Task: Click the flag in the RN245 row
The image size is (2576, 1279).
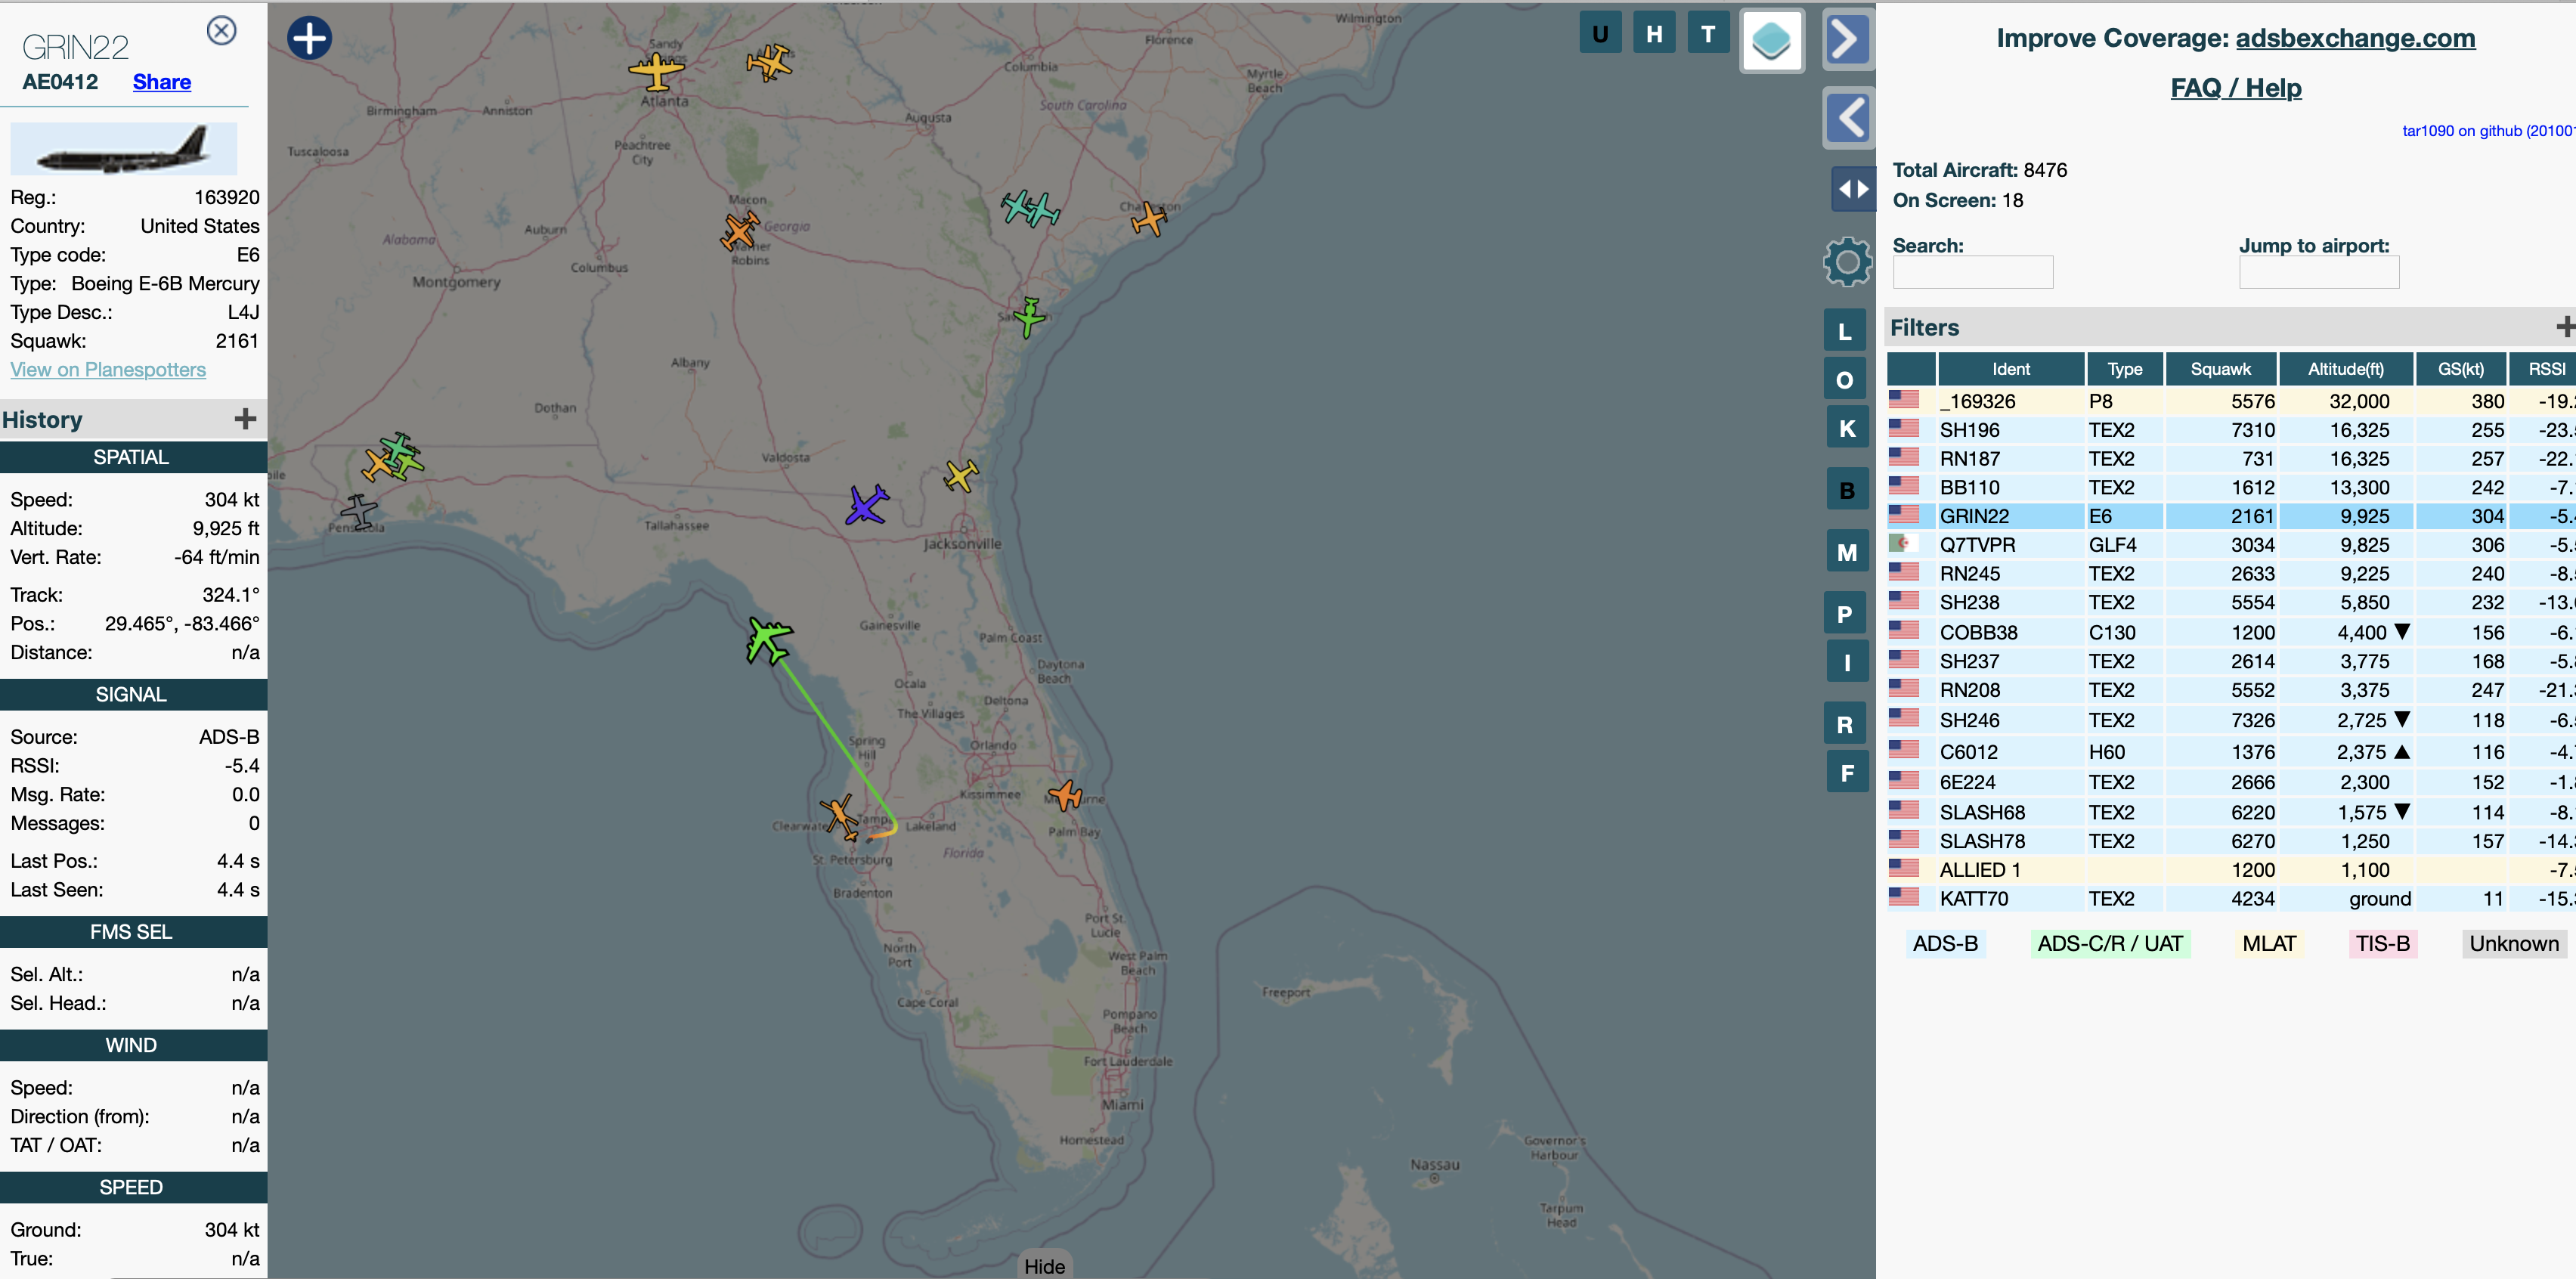Action: (x=1904, y=572)
